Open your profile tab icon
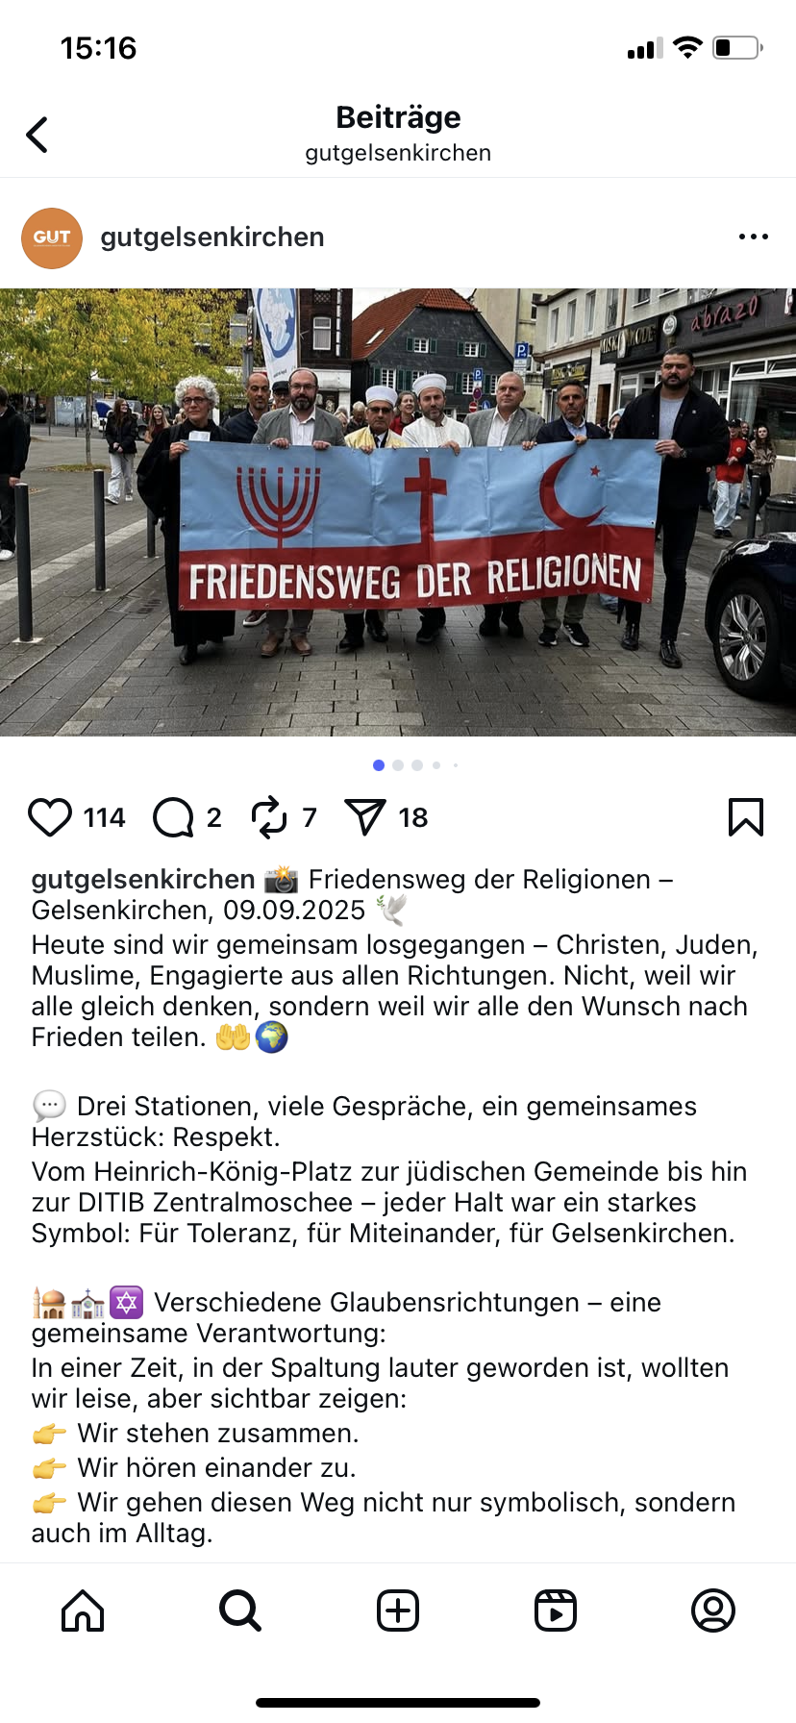This screenshot has height=1723, width=796. click(x=713, y=1611)
